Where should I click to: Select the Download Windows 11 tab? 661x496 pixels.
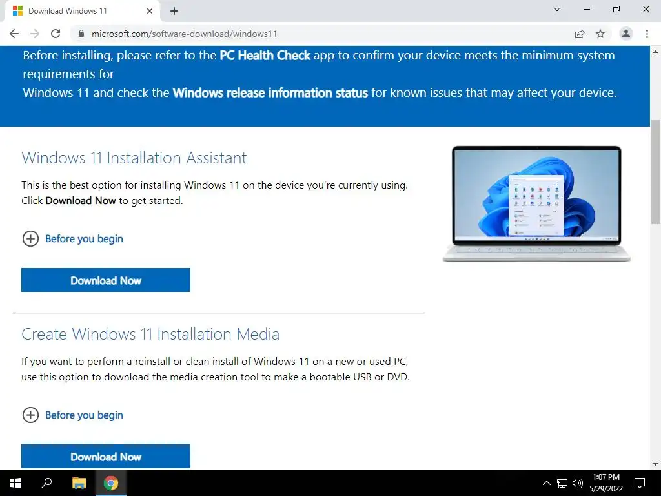tap(82, 11)
